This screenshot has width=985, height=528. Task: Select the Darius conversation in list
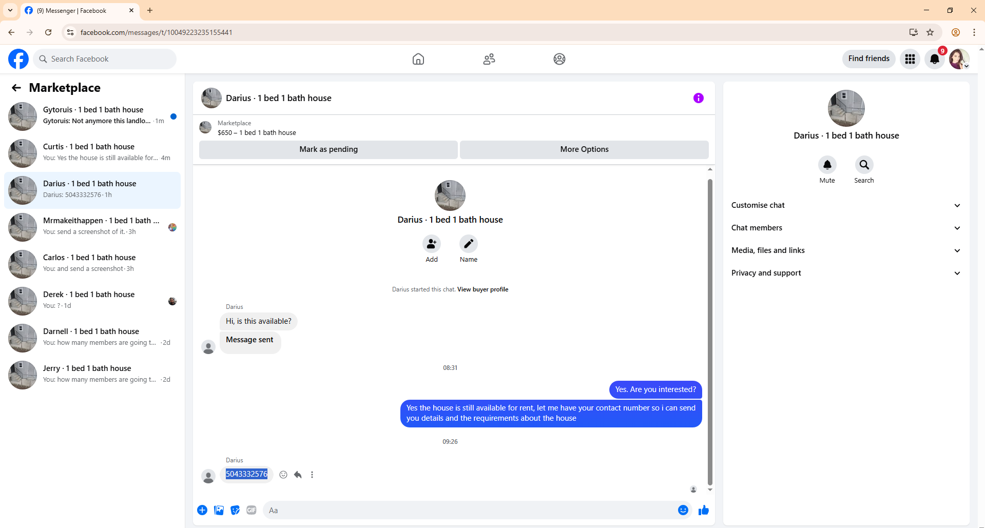point(92,190)
